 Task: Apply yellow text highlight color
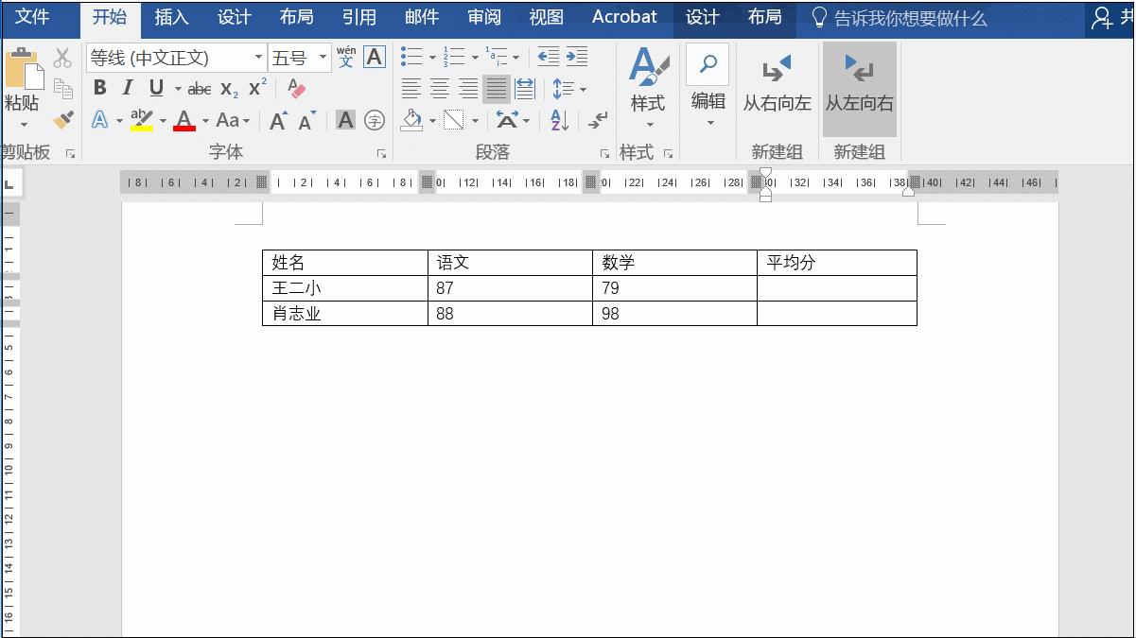tap(142, 120)
